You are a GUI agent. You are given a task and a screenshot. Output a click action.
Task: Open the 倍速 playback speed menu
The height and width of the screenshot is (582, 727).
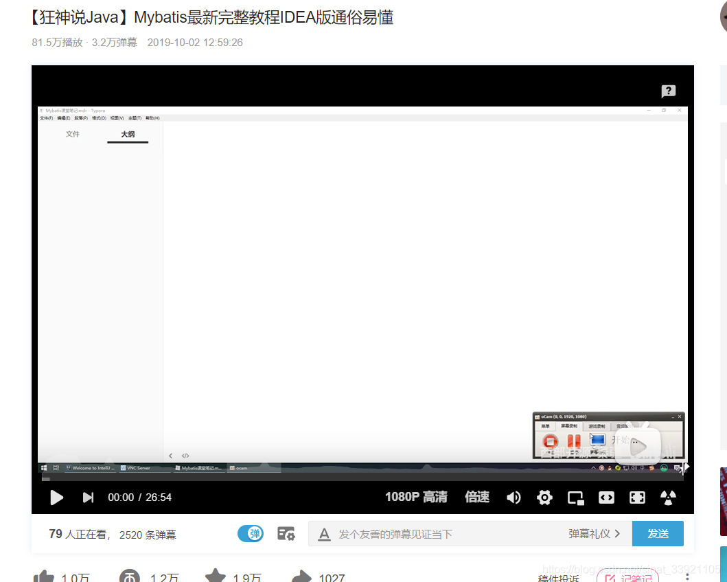click(x=477, y=497)
